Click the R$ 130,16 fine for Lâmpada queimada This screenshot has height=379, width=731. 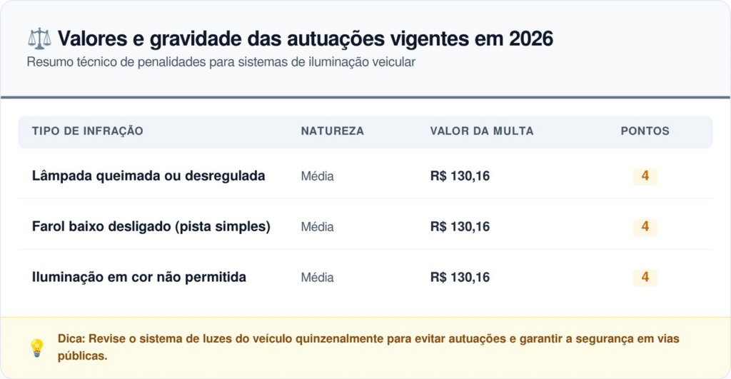pos(460,176)
